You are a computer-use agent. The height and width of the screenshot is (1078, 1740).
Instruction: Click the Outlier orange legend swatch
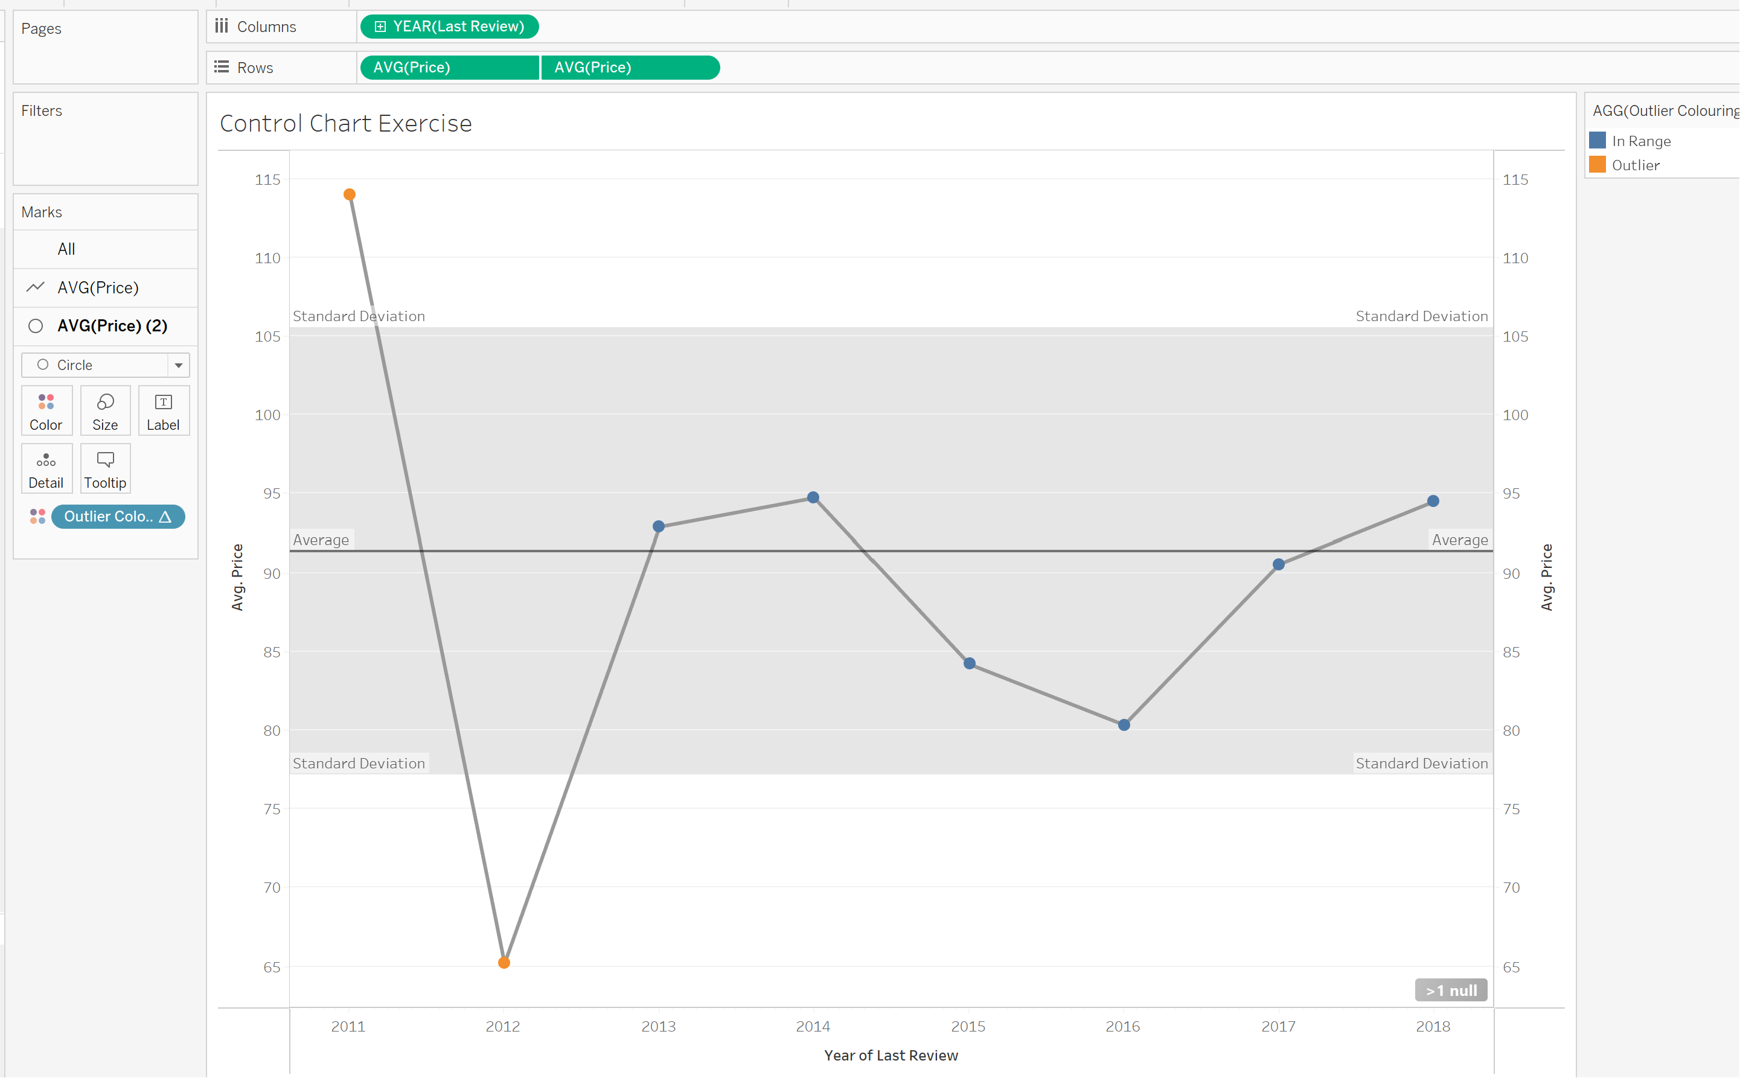[x=1598, y=165]
